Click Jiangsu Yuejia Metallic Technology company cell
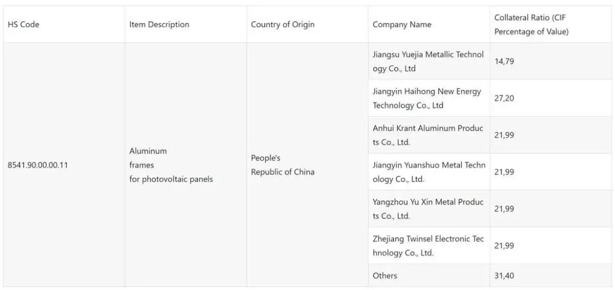Viewport: 615px width, 290px height. (428, 62)
